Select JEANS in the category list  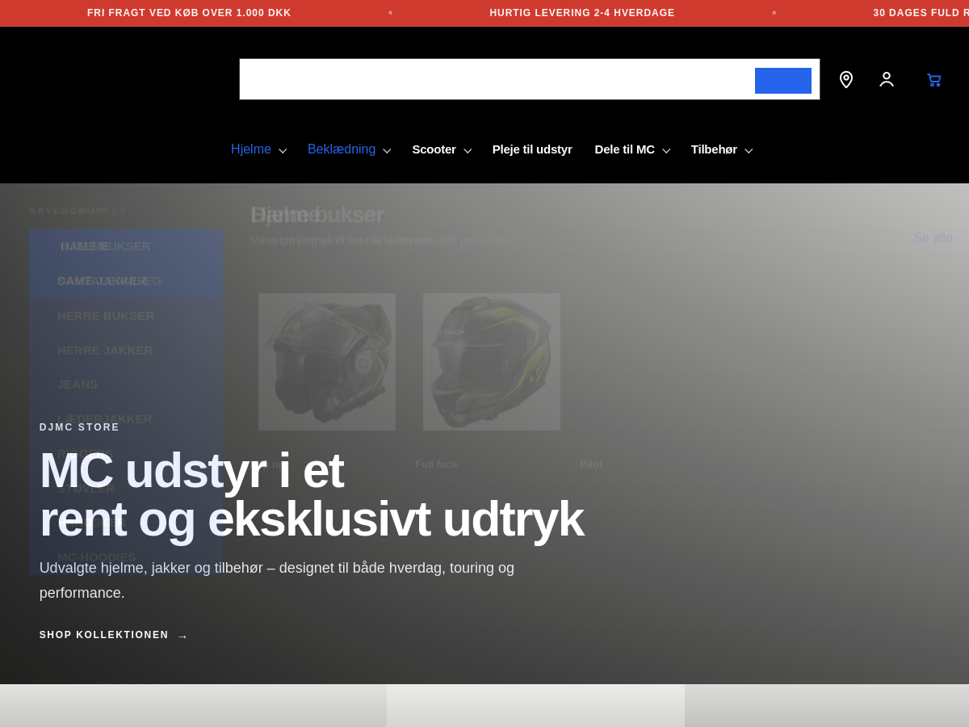(x=78, y=385)
